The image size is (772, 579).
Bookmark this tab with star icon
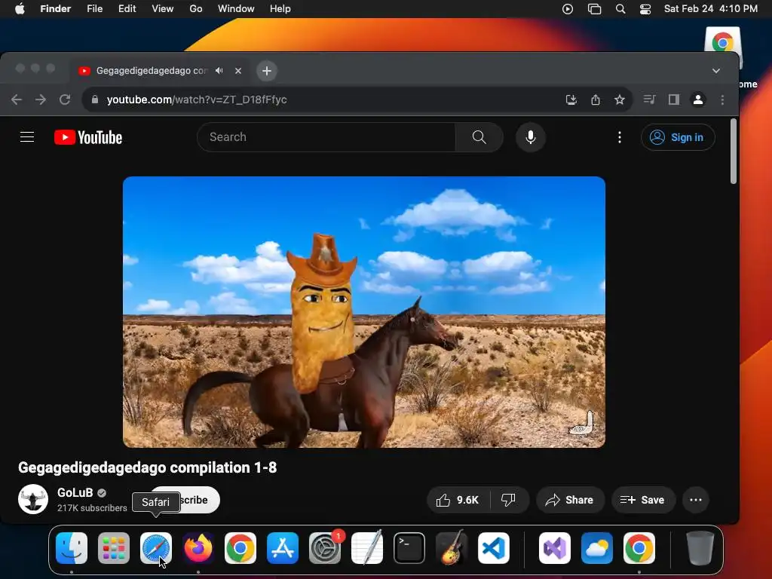(620, 100)
